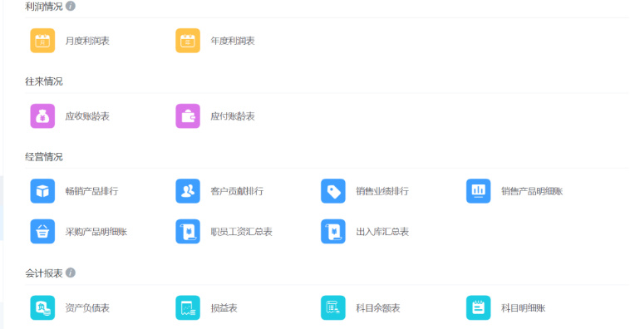This screenshot has width=630, height=329.
Task: Click the info icon beside 会计报表
Action: tap(71, 273)
